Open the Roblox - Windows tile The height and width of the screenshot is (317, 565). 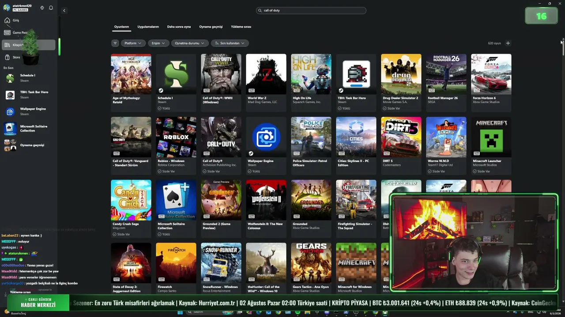[x=176, y=145]
